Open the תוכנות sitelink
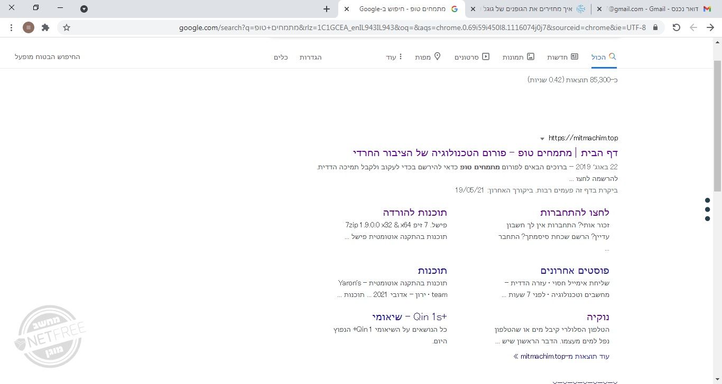The height and width of the screenshot is (384, 722). 432,271
